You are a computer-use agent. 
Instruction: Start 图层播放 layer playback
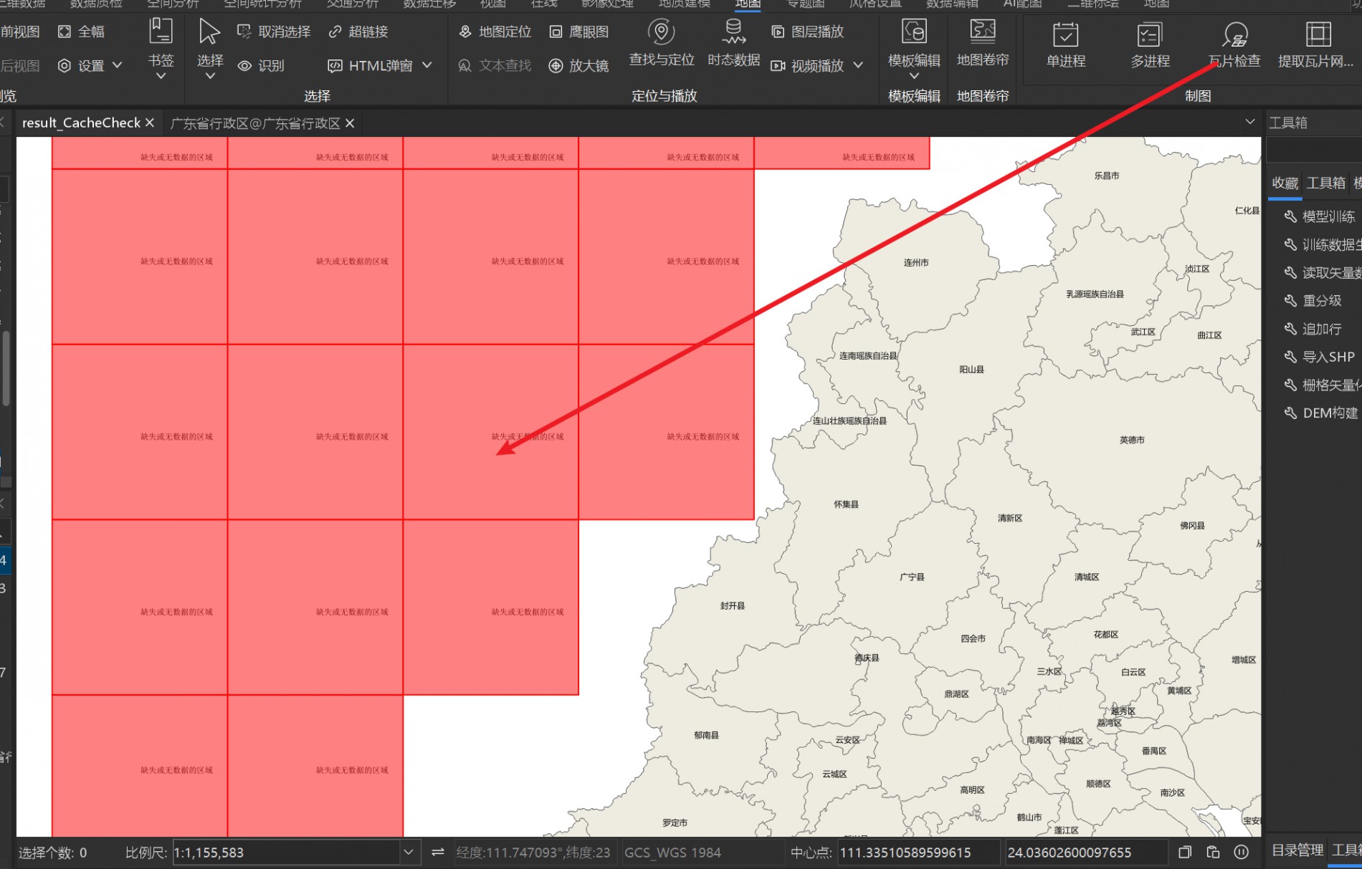pyautogui.click(x=807, y=32)
